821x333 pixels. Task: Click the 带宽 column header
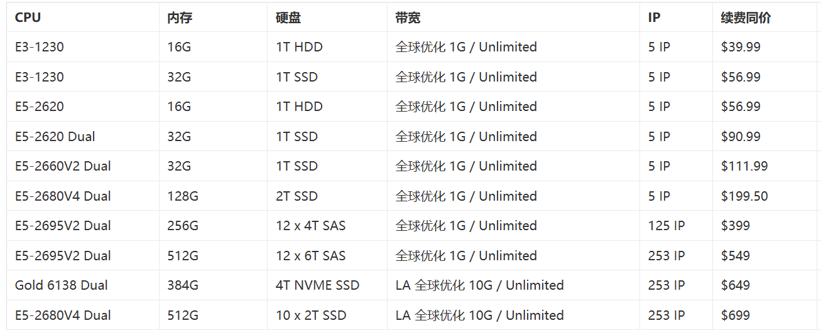pos(514,18)
